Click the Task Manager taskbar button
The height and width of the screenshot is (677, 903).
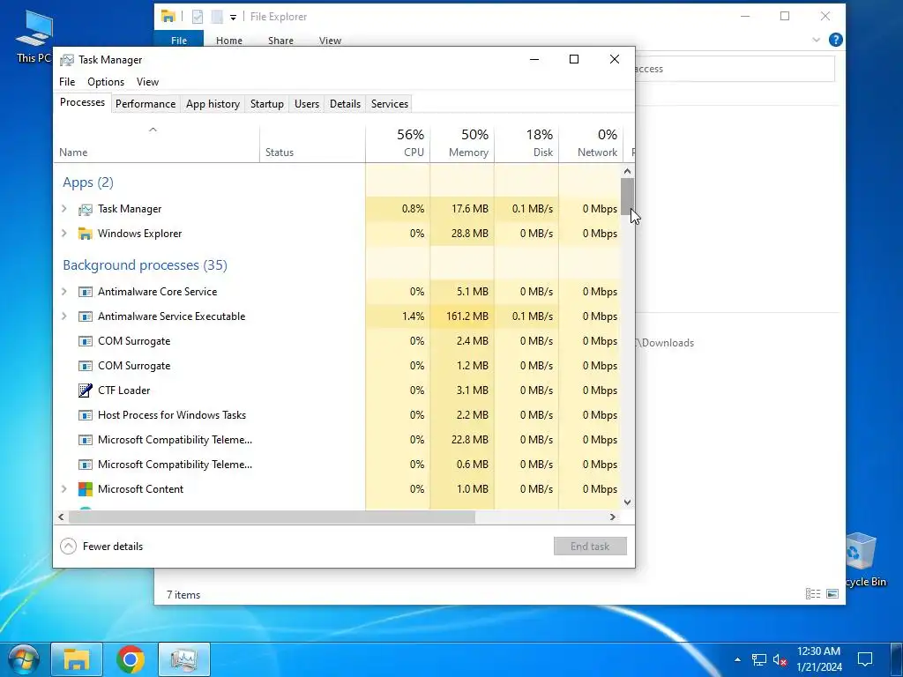[x=183, y=659]
